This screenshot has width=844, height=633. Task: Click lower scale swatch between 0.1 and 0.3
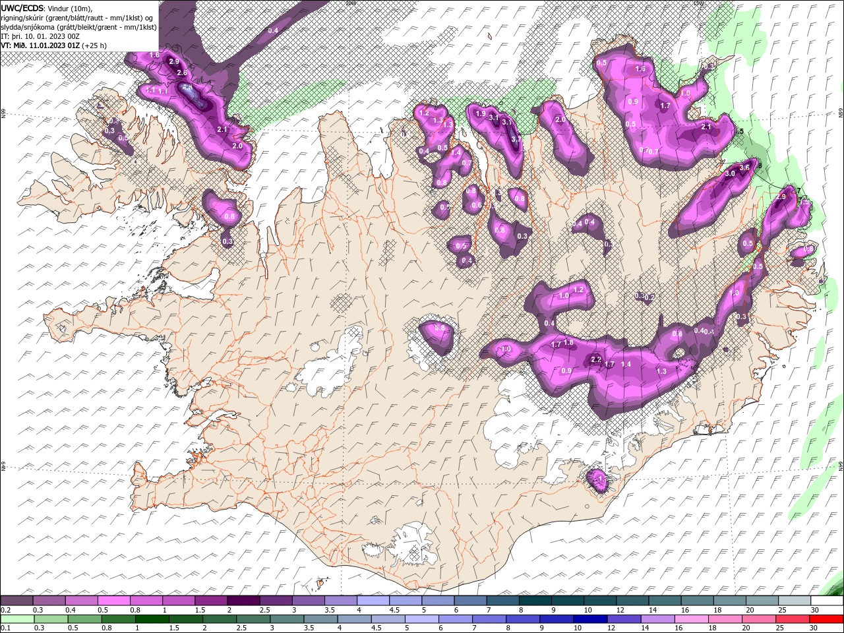pos(17,619)
